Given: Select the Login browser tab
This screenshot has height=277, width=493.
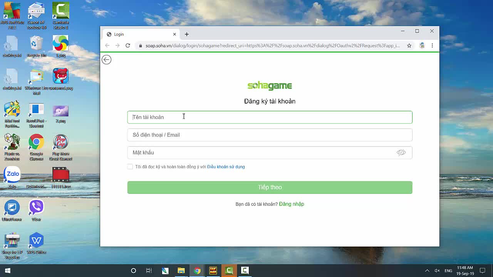Looking at the screenshot, I should click(141, 34).
